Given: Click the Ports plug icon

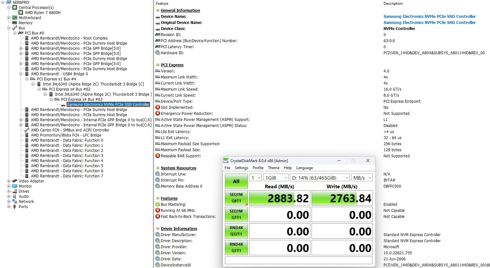Looking at the screenshot, I should 15,206.
